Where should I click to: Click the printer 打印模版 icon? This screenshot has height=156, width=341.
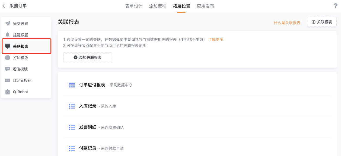(x=8, y=58)
